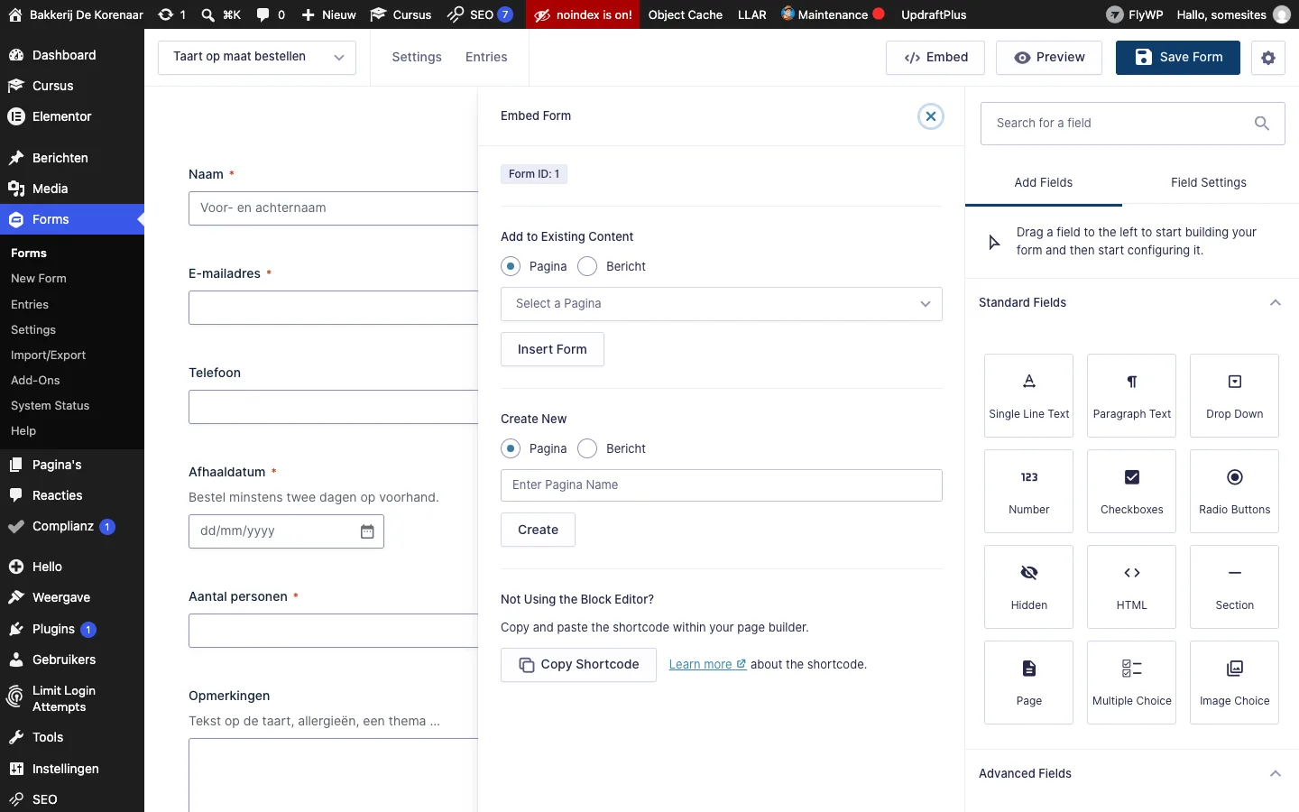Viewport: 1299px width, 812px height.
Task: Select Pagina under Add to Existing Content
Action: tap(511, 266)
